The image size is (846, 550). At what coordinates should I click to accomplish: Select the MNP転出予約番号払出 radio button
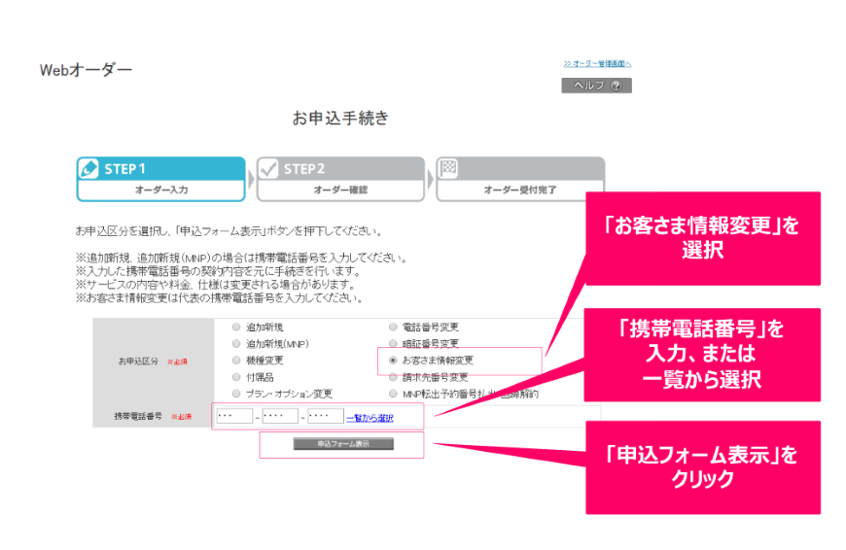[x=393, y=394]
